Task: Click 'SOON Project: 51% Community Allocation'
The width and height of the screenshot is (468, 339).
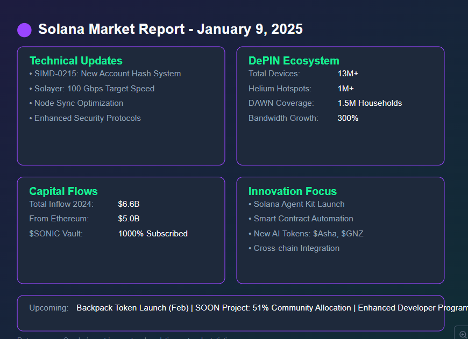Action: point(273,308)
